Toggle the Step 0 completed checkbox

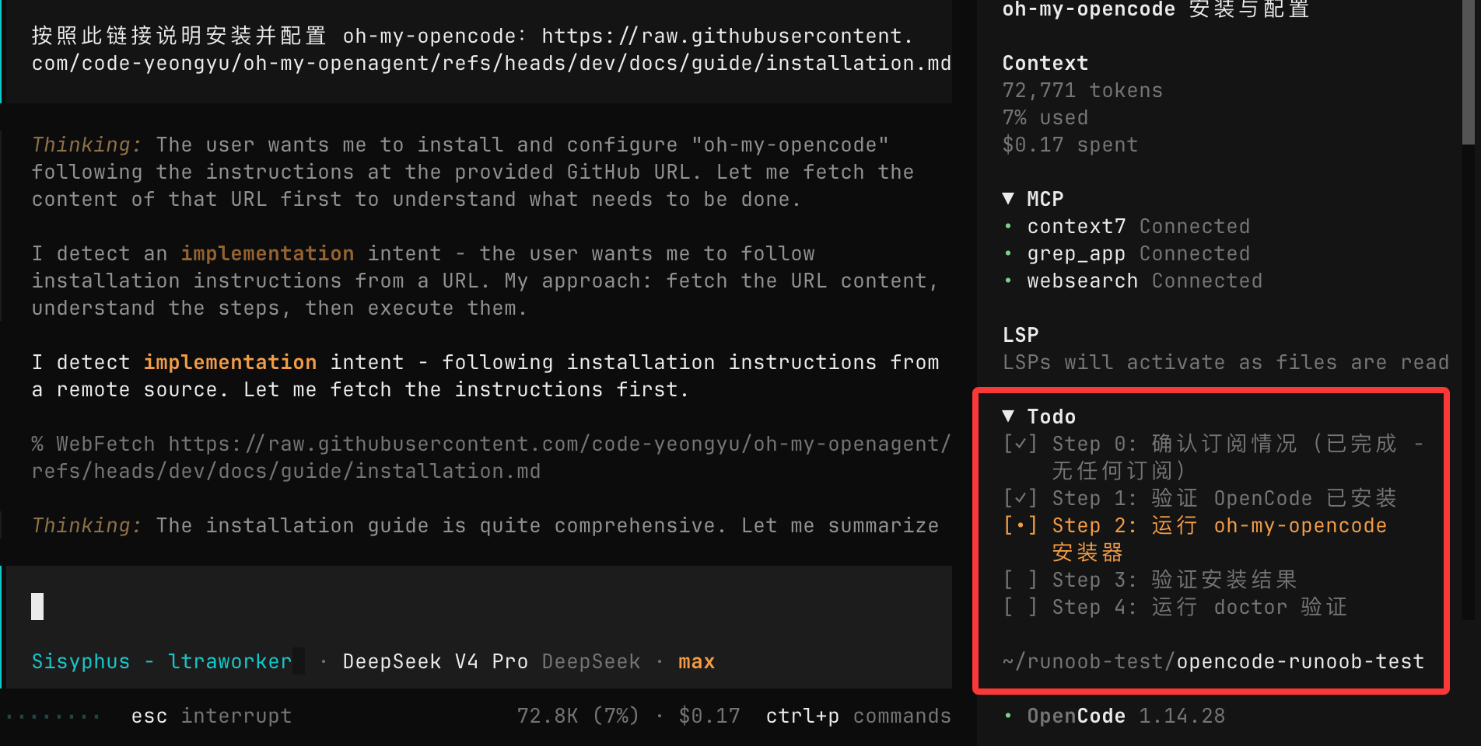tap(1020, 444)
